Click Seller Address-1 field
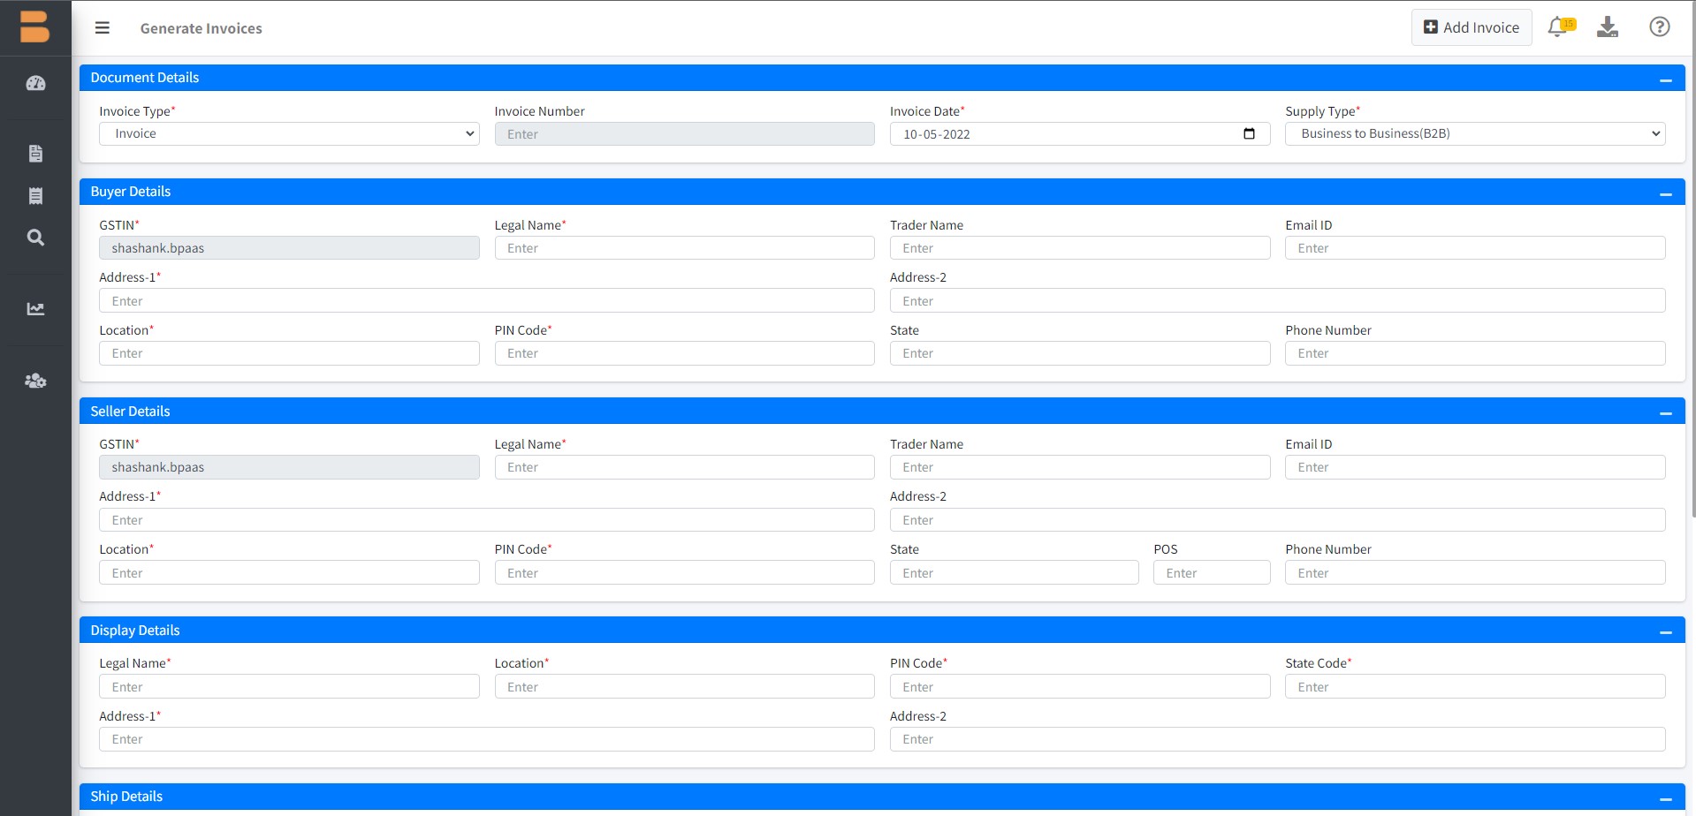 click(x=487, y=519)
